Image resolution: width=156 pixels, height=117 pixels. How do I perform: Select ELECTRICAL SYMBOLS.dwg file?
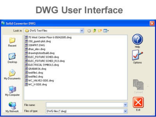pos(42,65)
